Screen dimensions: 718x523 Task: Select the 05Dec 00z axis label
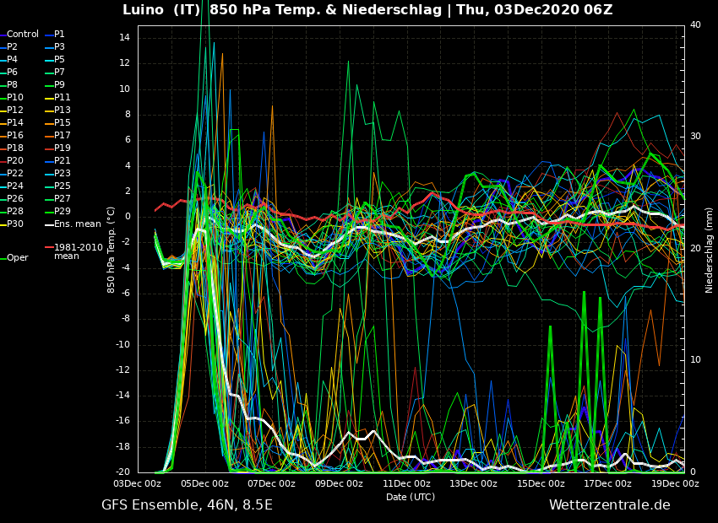pyautogui.click(x=204, y=483)
